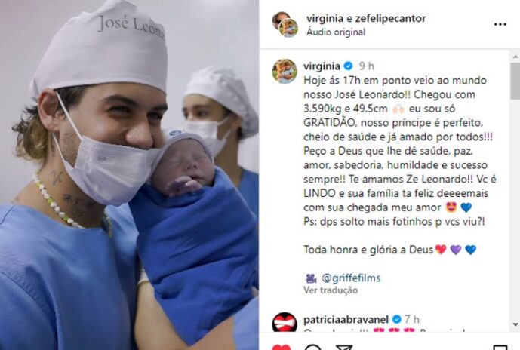Like the post with the red heart icon
This screenshot has height=350, width=520.
point(282,347)
